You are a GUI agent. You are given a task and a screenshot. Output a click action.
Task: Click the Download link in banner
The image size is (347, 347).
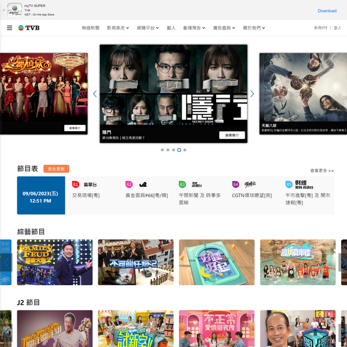(x=327, y=10)
